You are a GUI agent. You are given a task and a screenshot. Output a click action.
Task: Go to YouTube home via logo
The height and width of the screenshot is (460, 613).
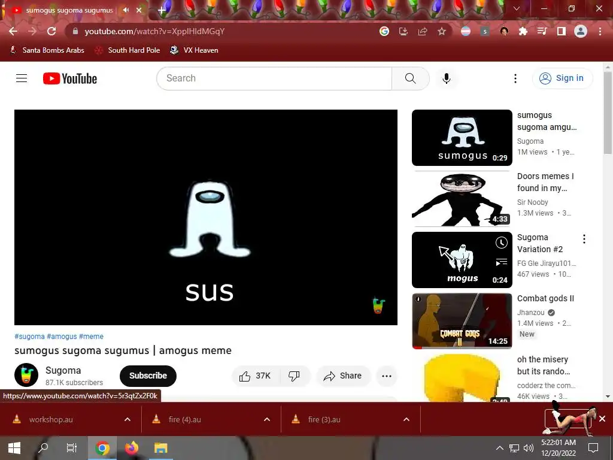(70, 78)
